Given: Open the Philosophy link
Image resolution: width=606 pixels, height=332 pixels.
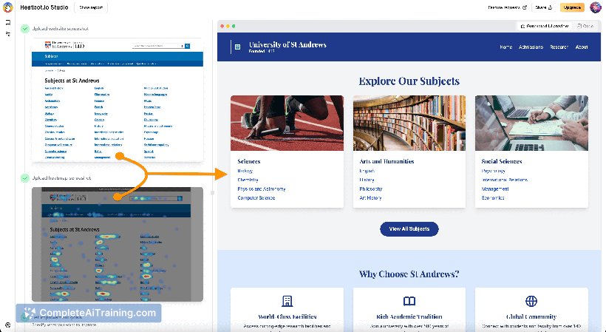Looking at the screenshot, I should [x=371, y=189].
